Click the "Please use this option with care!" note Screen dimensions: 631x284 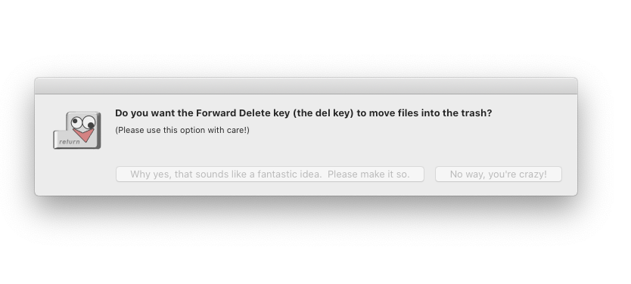point(182,130)
